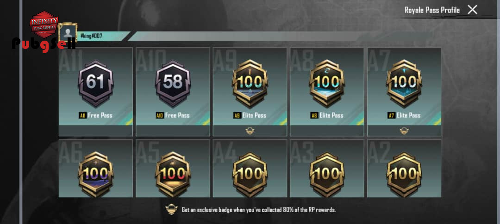Select the A3 gold level 100 badge
Screen dimensions: 500x224
coord(327,174)
